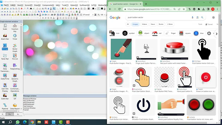The width and height of the screenshot is (222, 125).
Task: Open the File(F) menu
Action: (x=6, y=5)
